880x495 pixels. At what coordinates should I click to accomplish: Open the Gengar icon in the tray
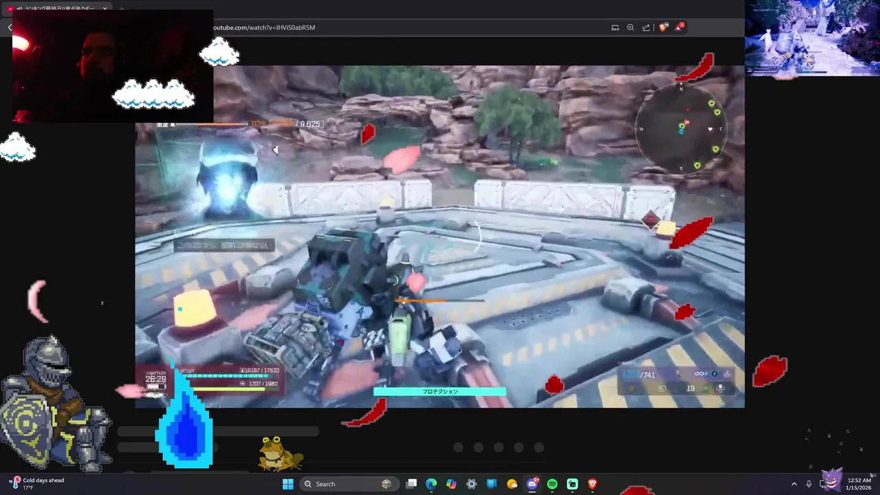[x=832, y=480]
